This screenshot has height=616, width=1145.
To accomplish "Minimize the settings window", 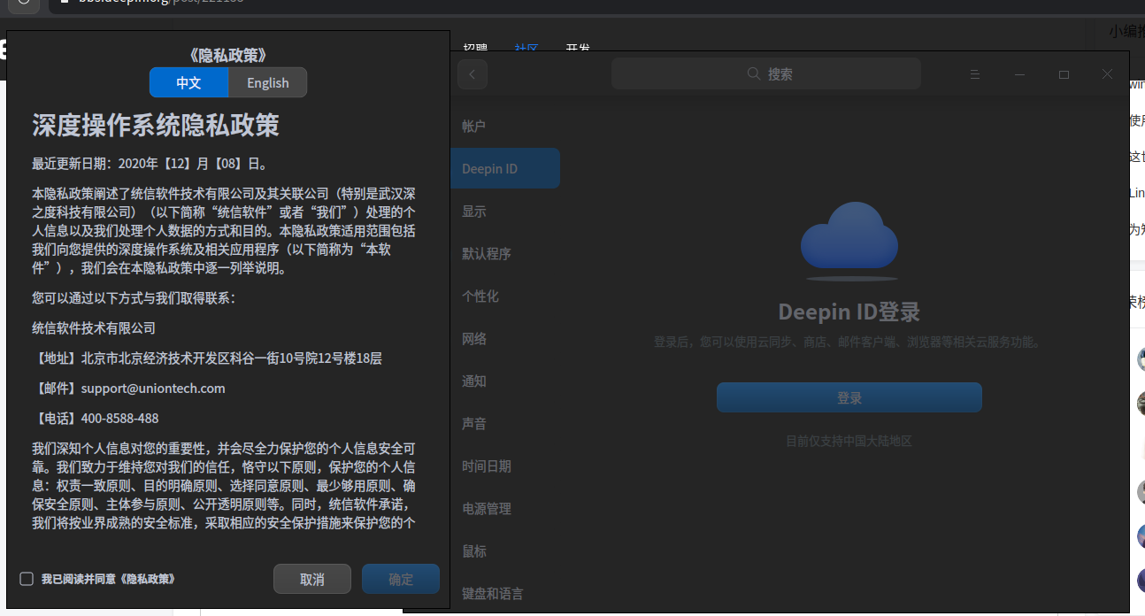I will click(1019, 75).
